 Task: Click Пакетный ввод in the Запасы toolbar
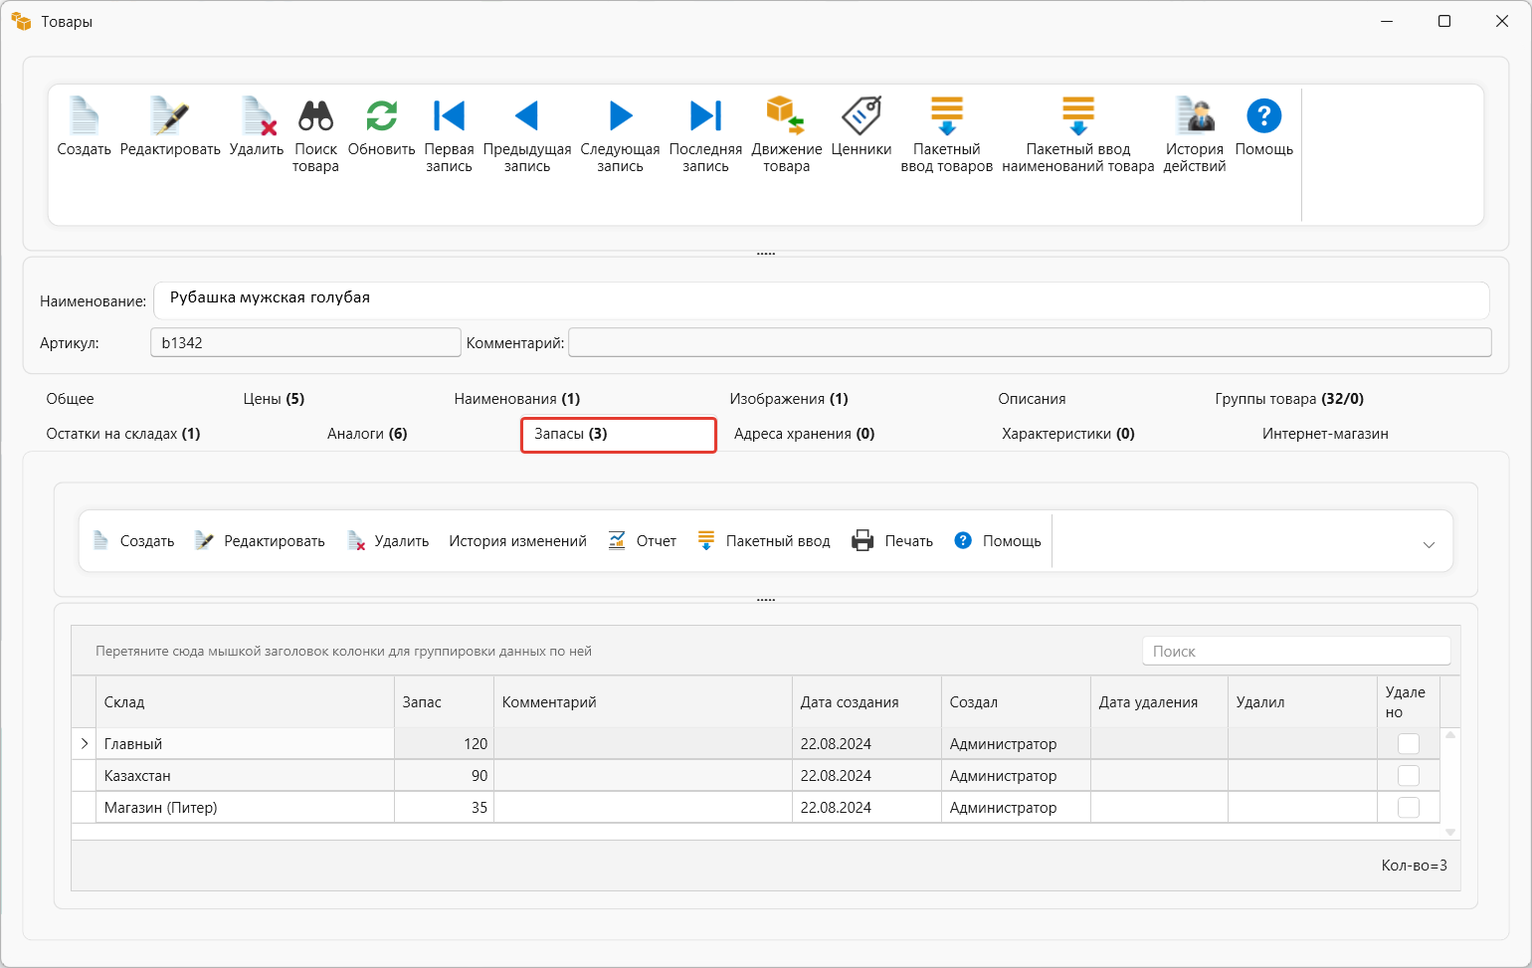click(x=764, y=541)
